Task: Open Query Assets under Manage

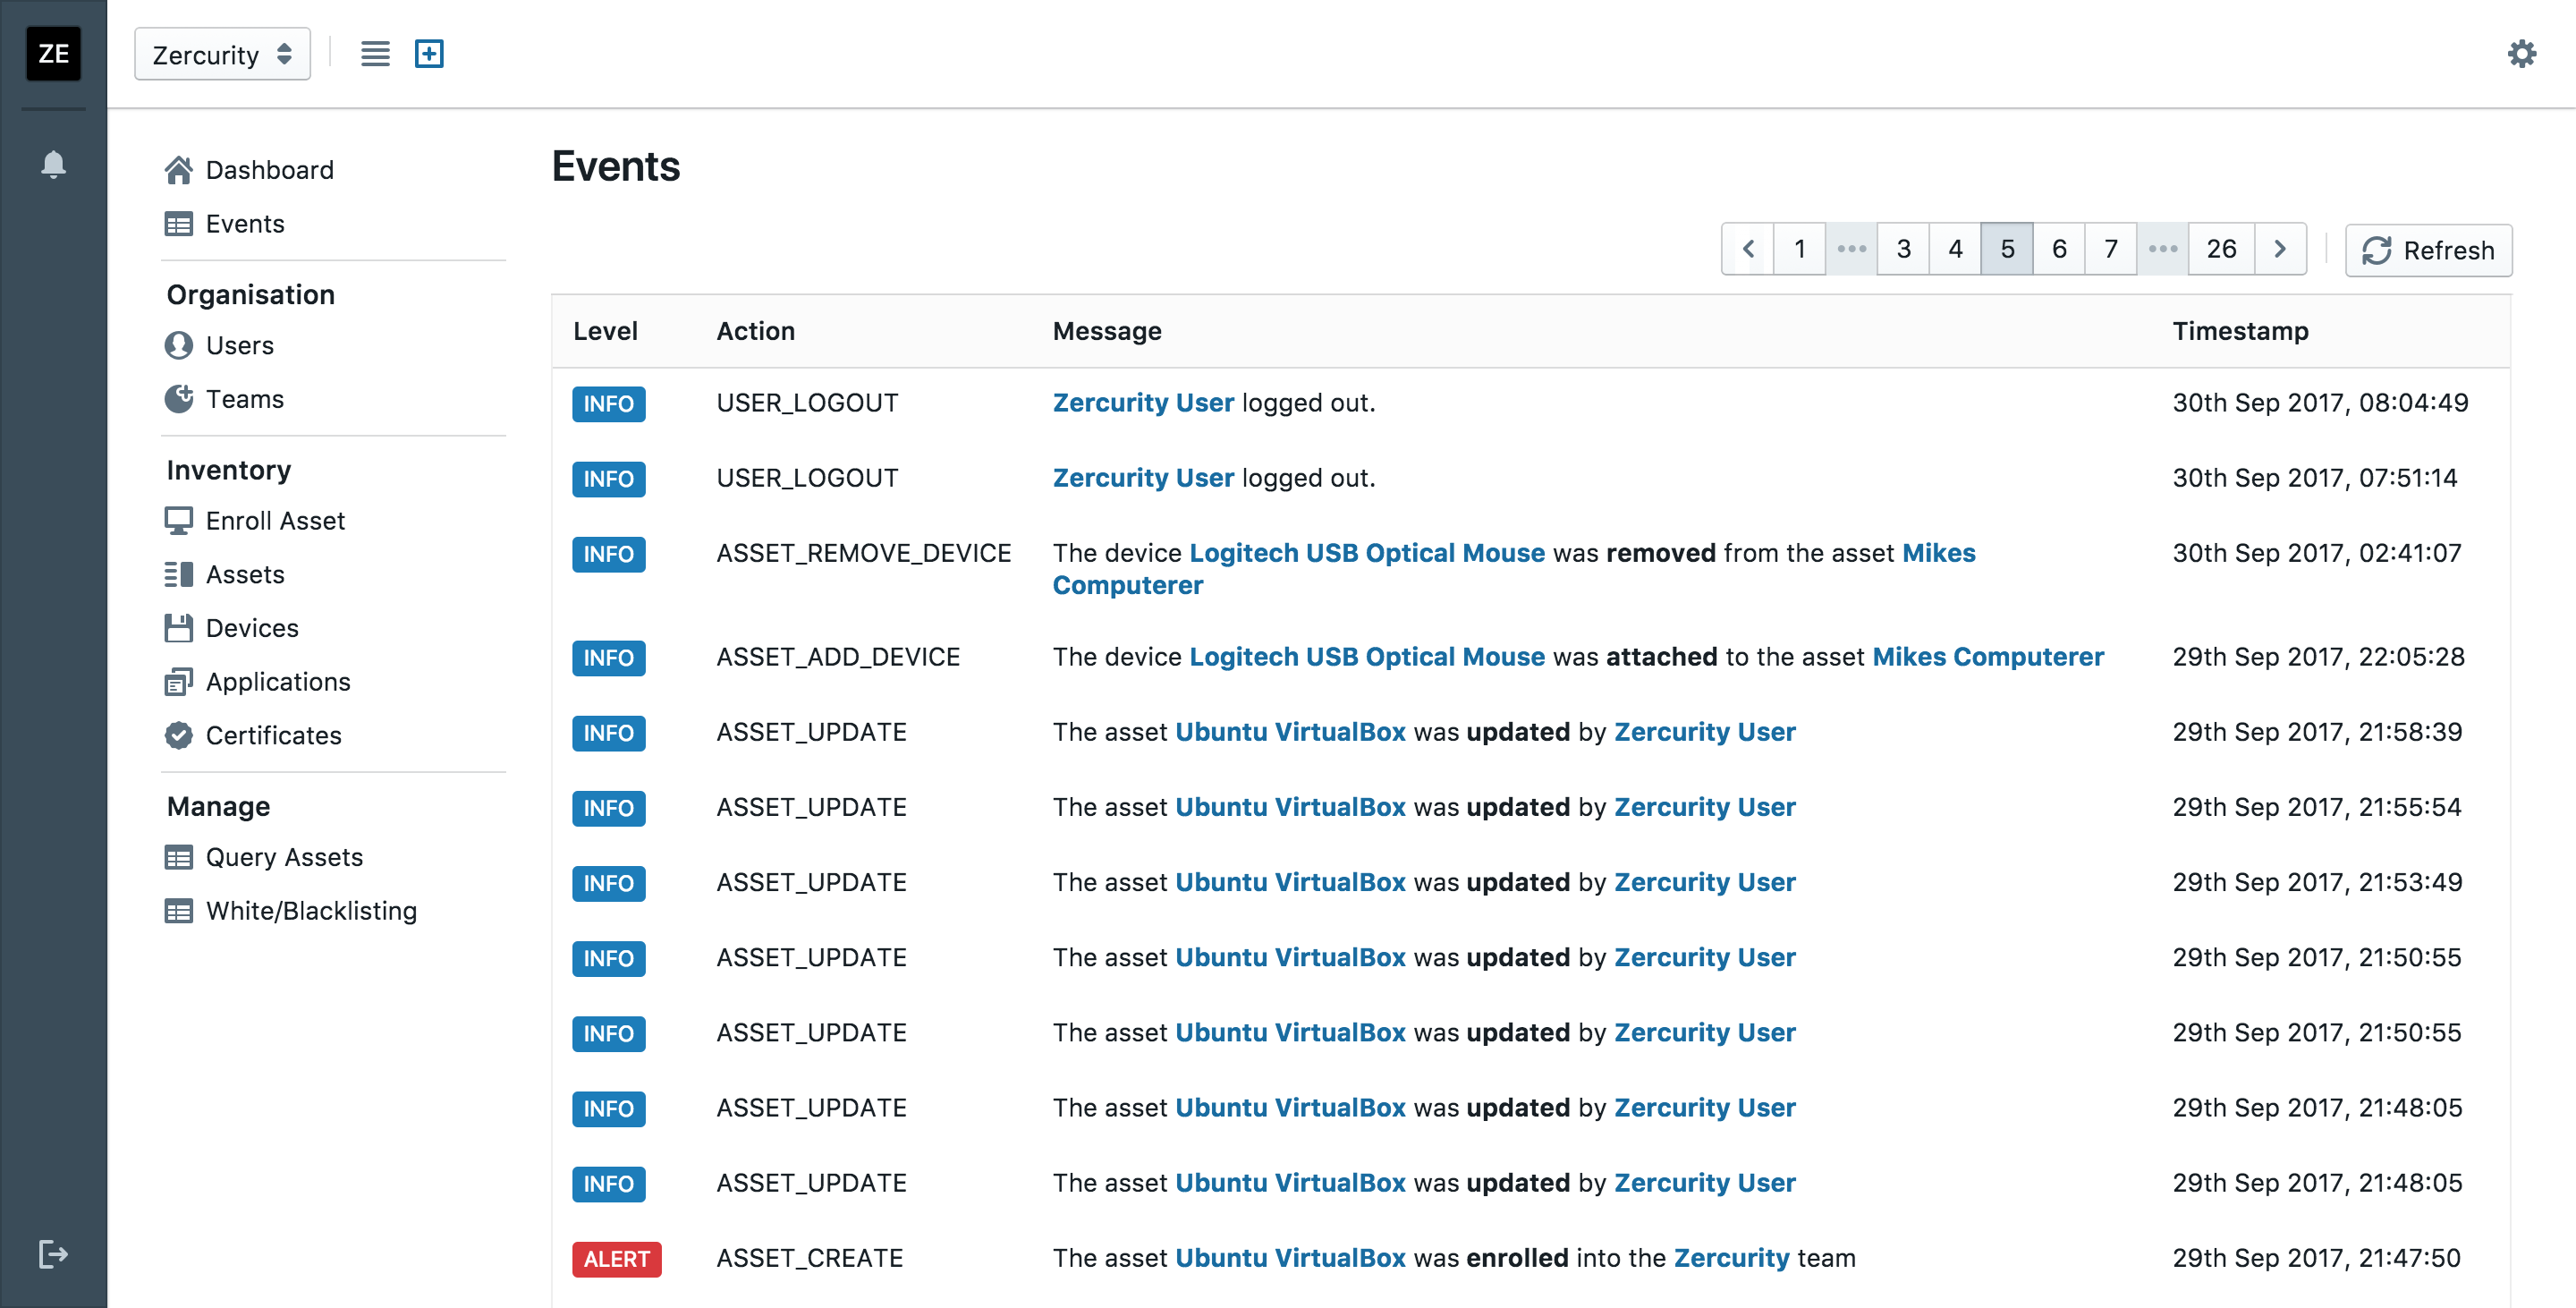Action: pos(284,857)
